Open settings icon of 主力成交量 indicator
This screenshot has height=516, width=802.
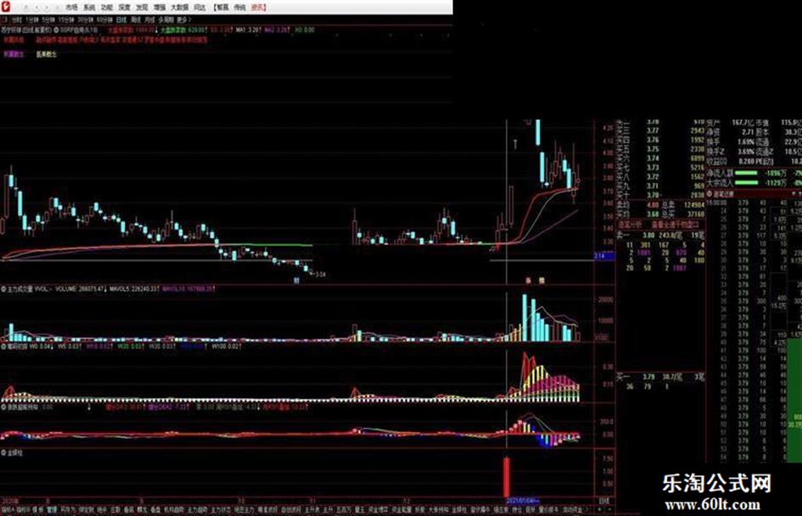(3, 289)
